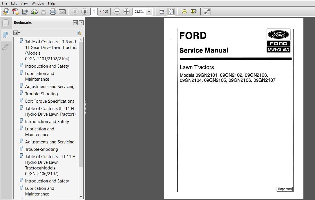Open the bookmarks options dropdown menu
The width and height of the screenshot is (315, 200).
pos(17,33)
